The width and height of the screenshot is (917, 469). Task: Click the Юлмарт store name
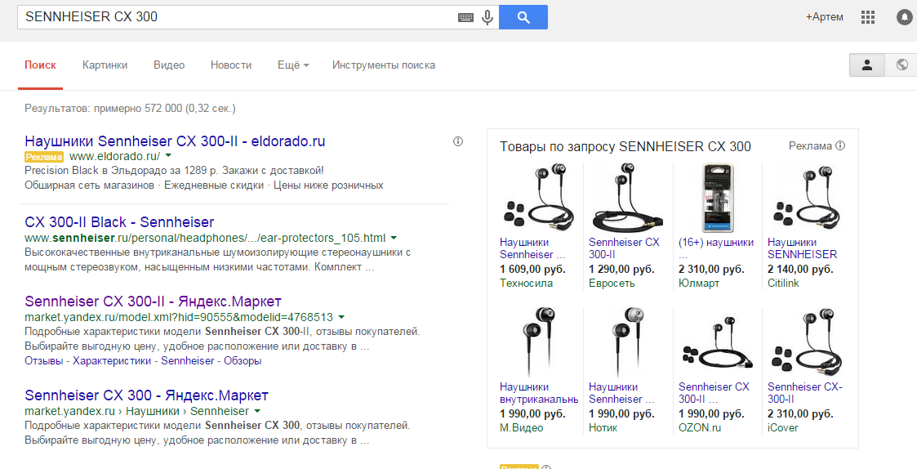coord(699,284)
